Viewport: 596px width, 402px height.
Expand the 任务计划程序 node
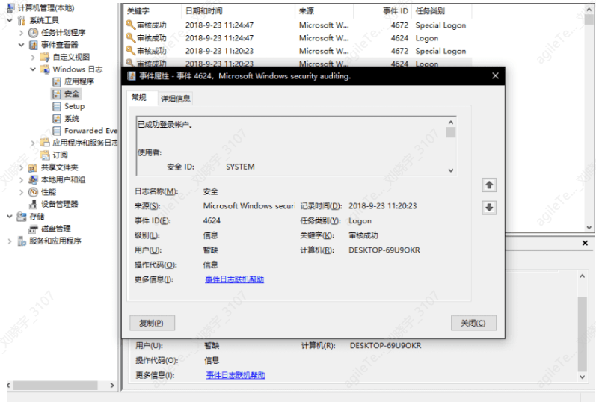(21, 33)
